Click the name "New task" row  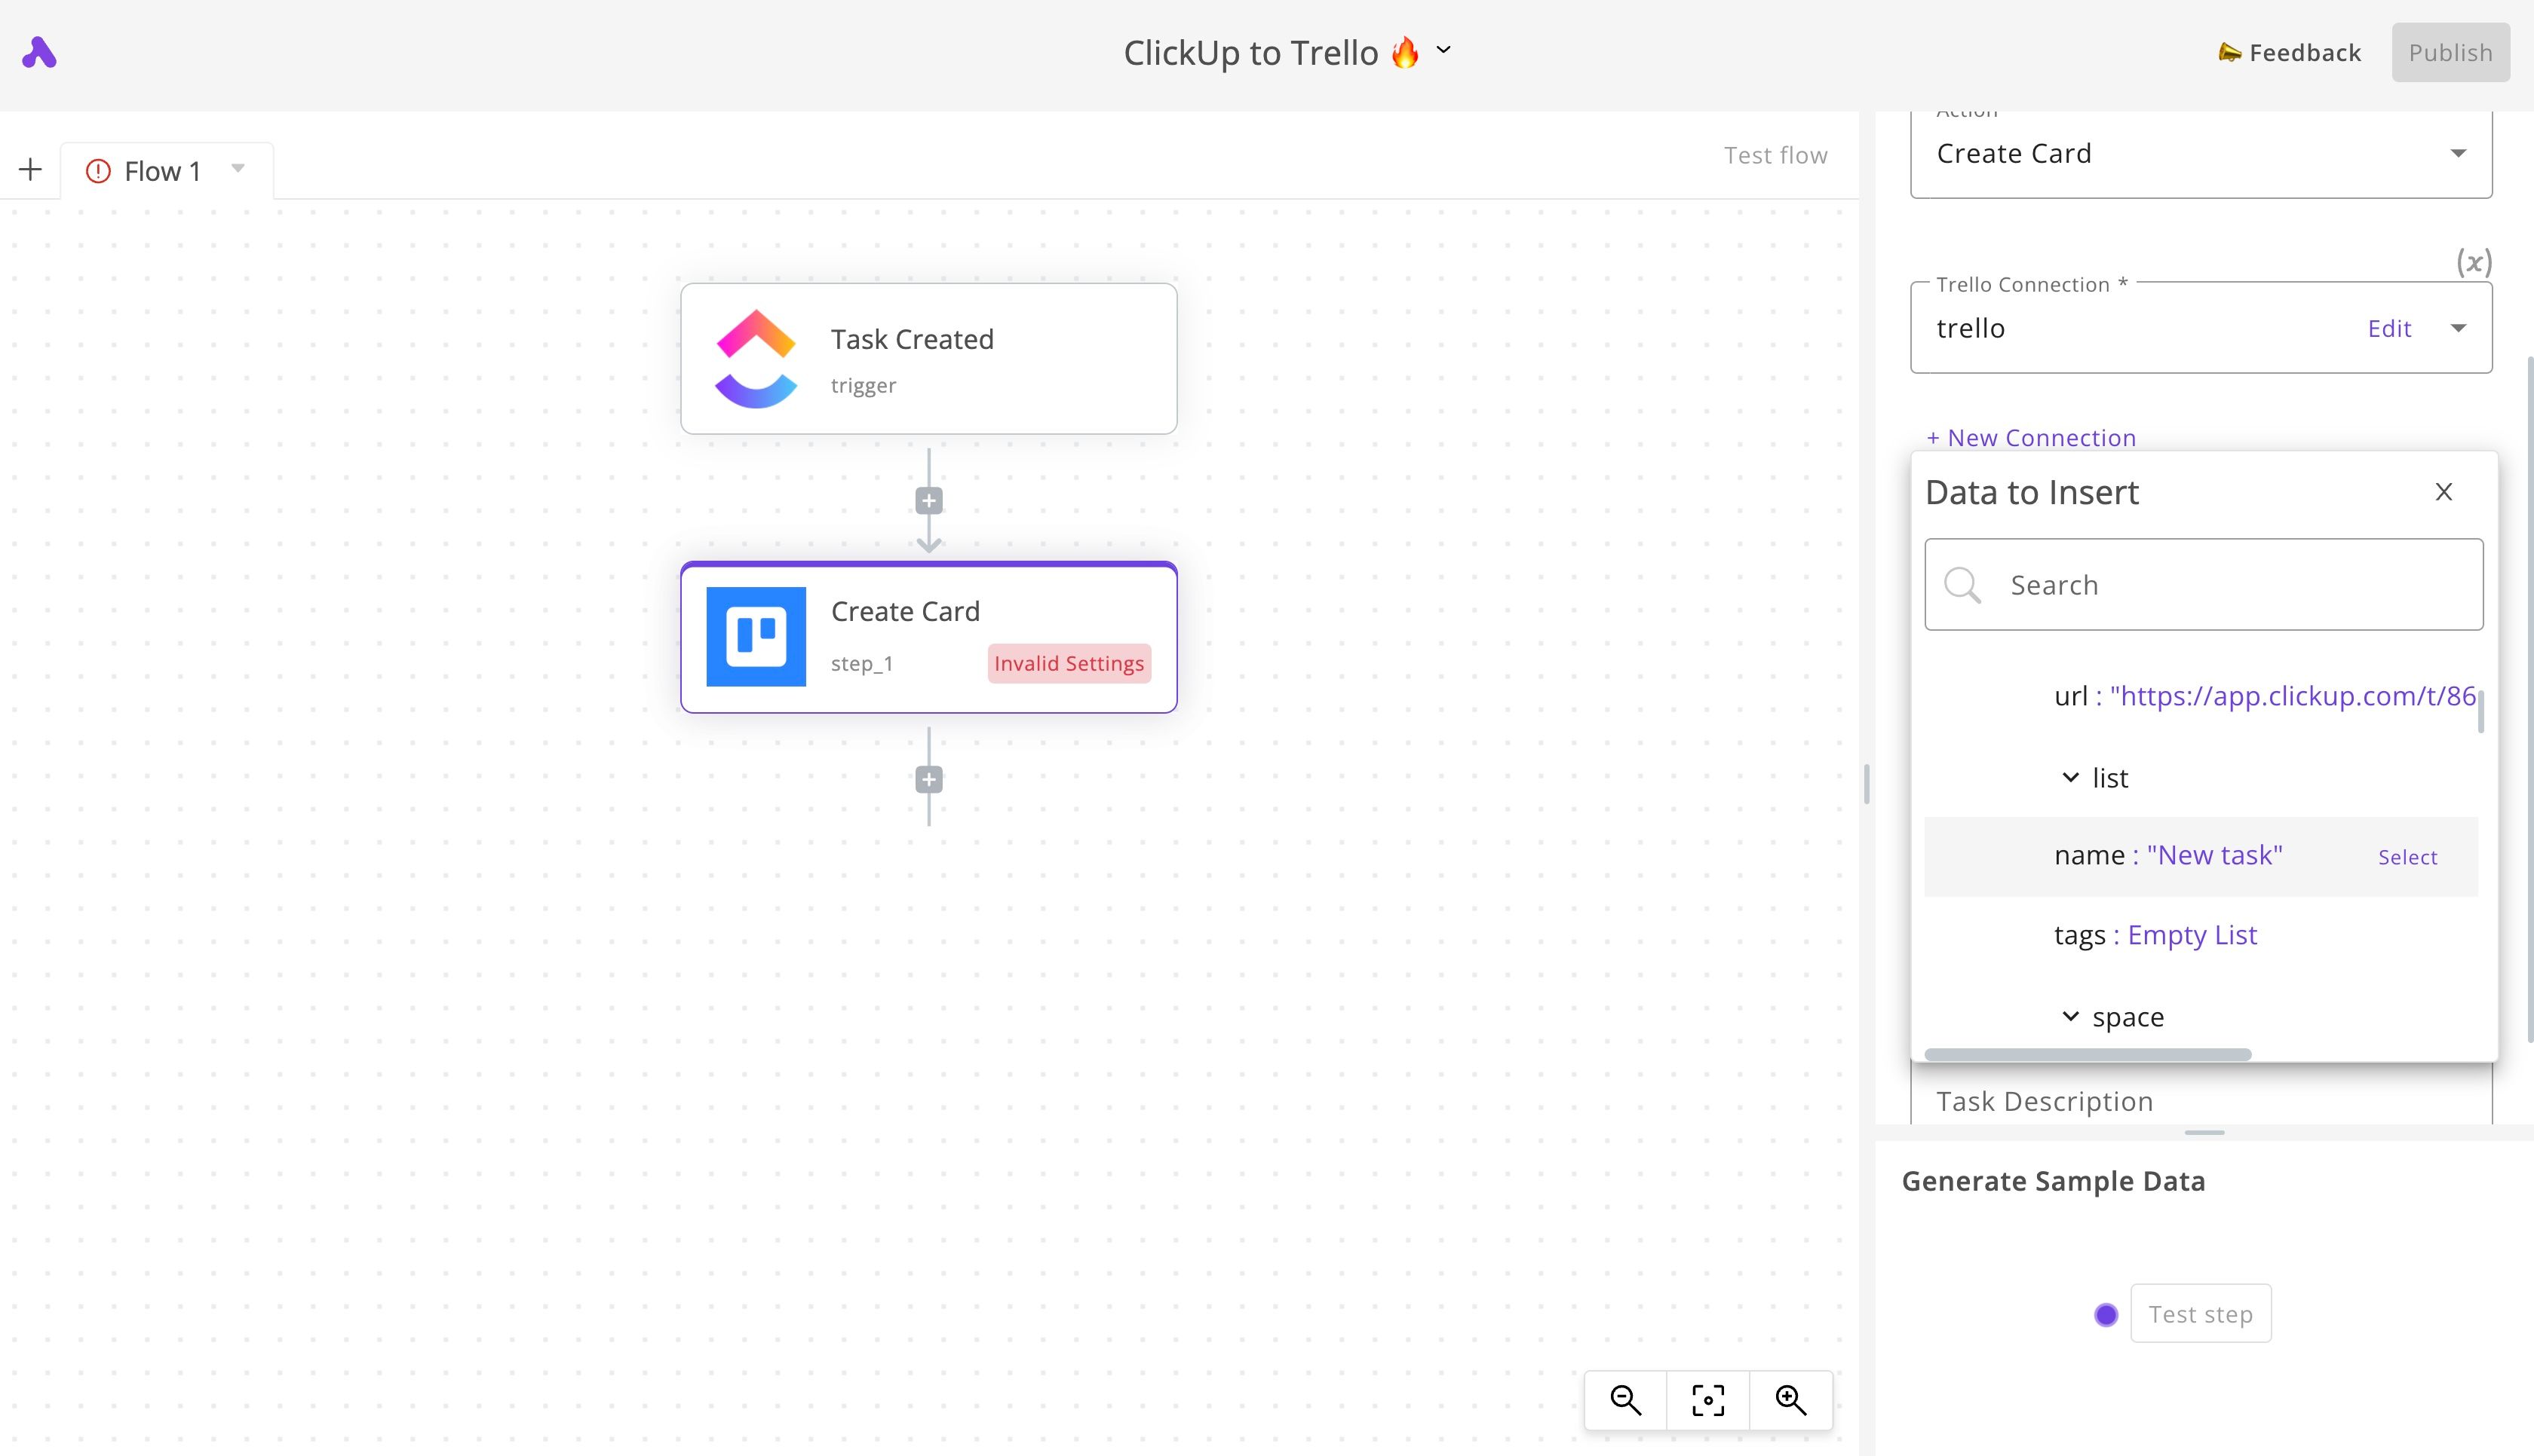click(x=2201, y=856)
